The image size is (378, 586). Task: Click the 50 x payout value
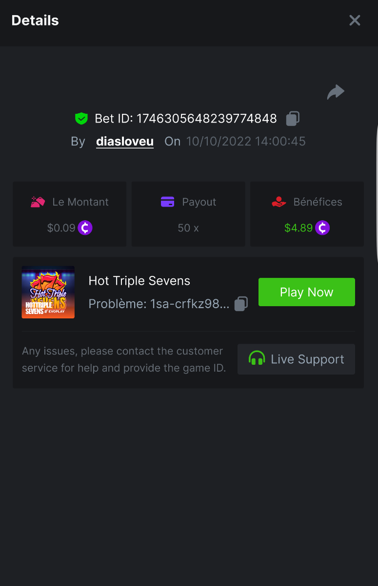point(188,228)
